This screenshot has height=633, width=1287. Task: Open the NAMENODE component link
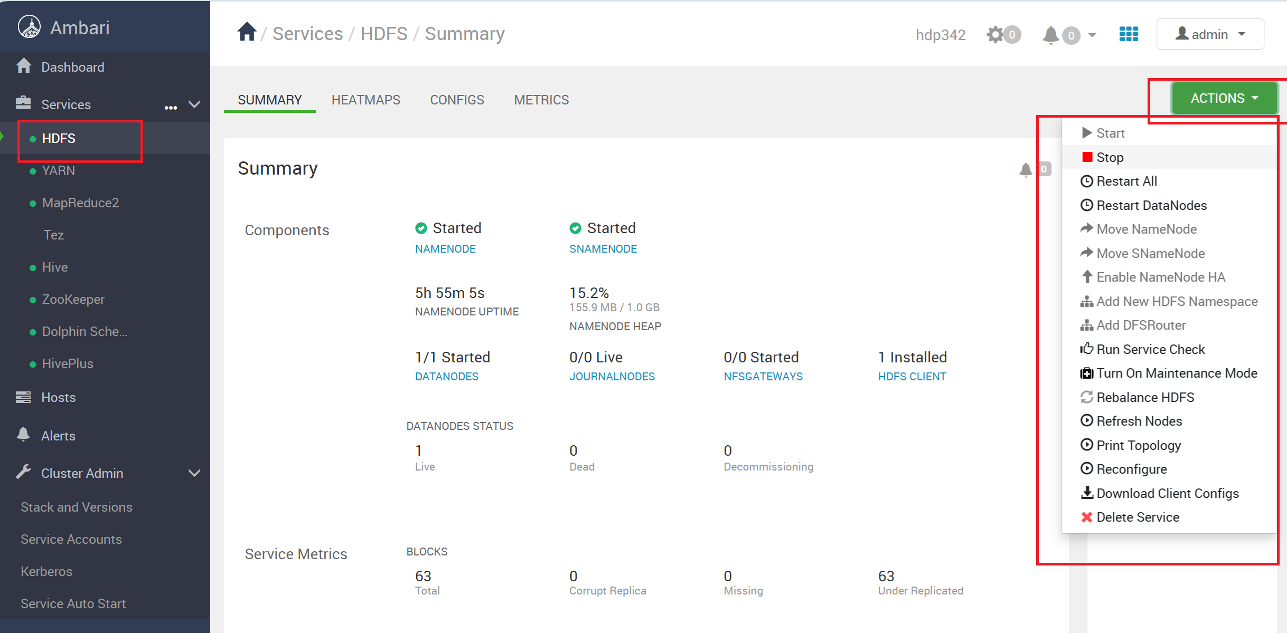point(445,249)
